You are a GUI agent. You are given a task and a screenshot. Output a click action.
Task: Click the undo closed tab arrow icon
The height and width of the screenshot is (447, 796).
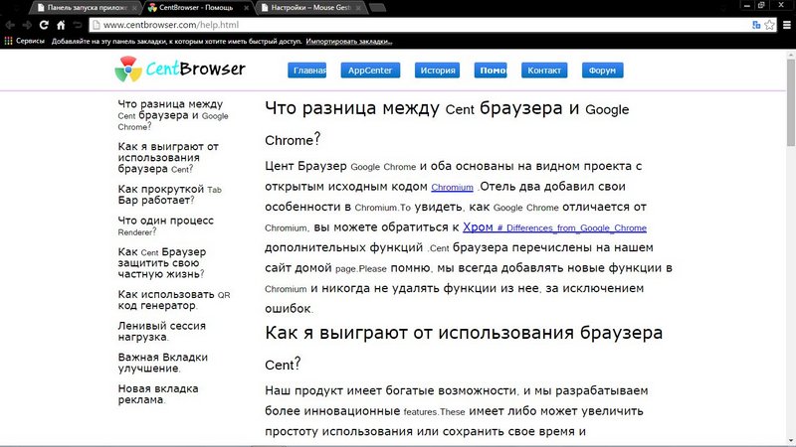78,25
